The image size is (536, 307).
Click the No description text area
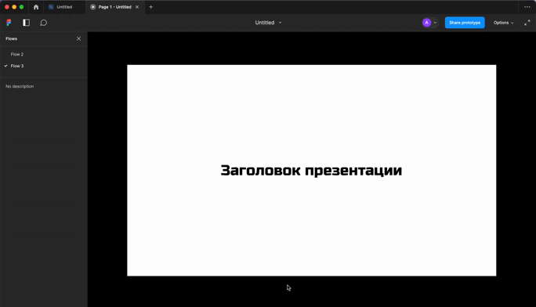(x=20, y=86)
